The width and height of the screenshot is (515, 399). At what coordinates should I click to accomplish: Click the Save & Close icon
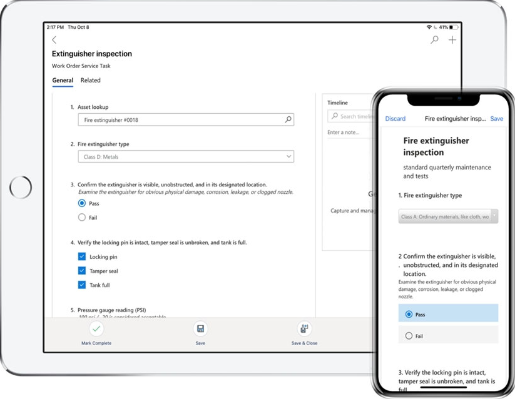(x=304, y=329)
